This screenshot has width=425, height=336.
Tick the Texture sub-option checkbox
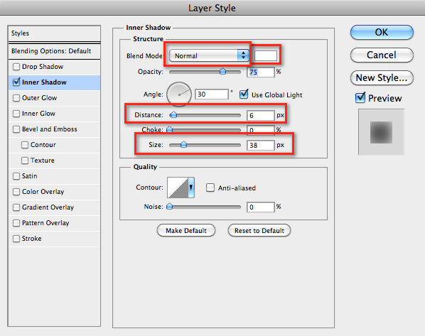click(25, 161)
